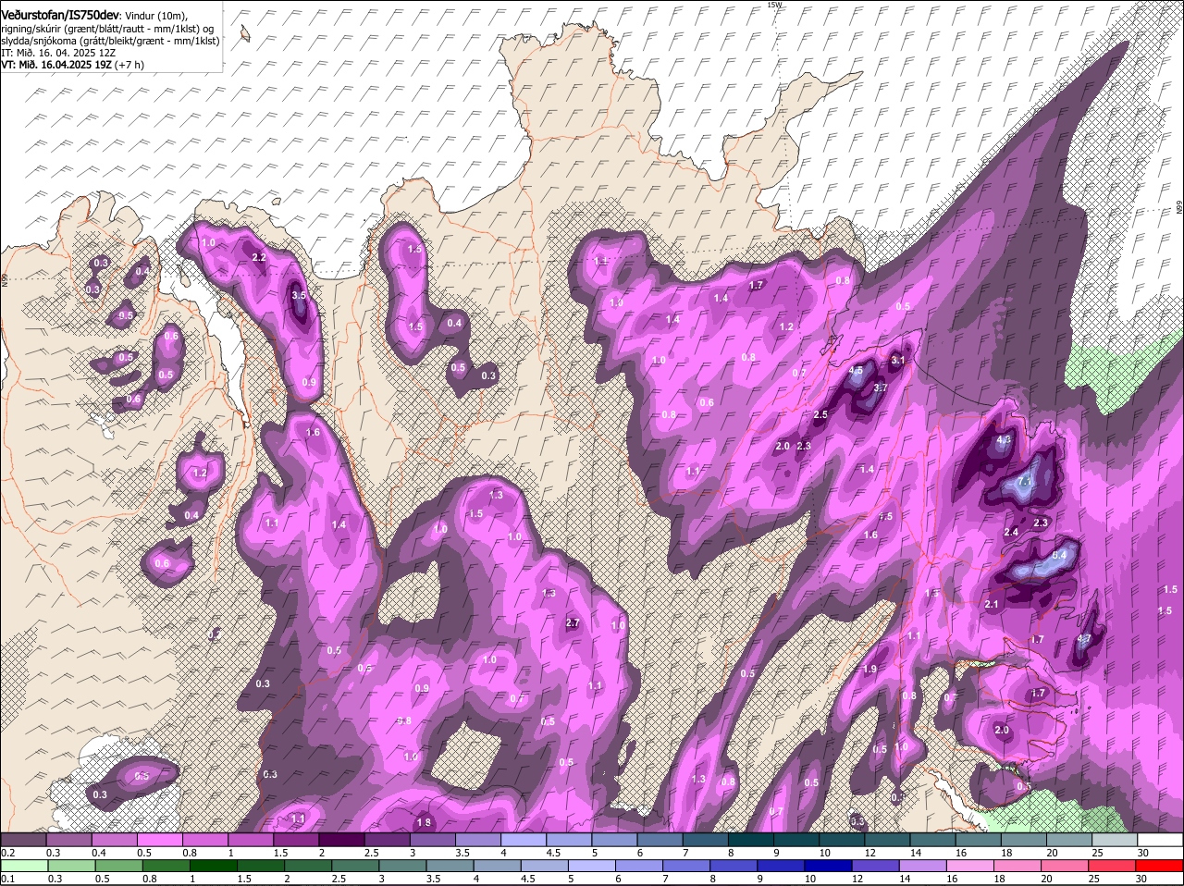Click the 1.9 precipitation value
The width and height of the screenshot is (1184, 886).
[x=869, y=670]
